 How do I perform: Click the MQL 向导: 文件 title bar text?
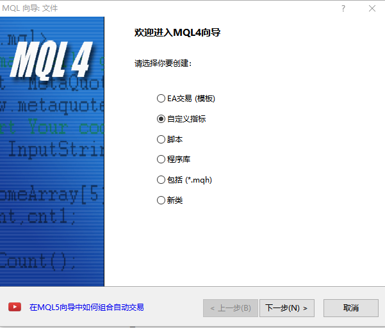(x=30, y=8)
